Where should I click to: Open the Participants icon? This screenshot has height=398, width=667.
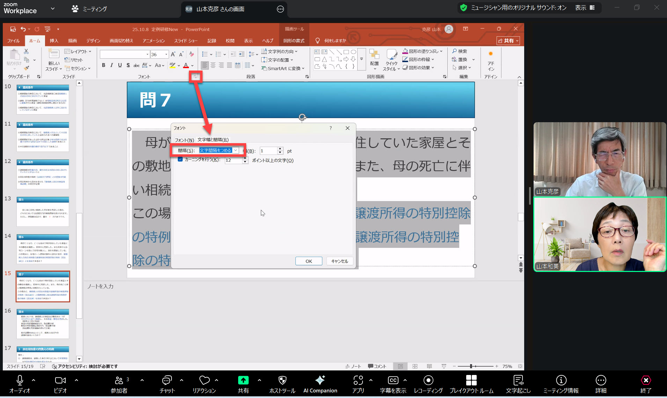pos(119,380)
